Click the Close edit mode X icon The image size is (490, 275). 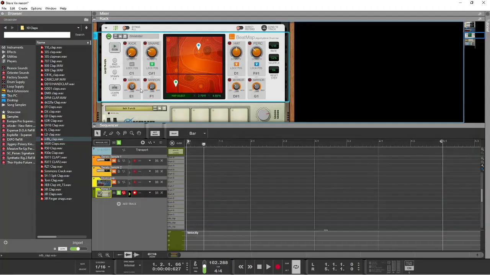[172, 143]
